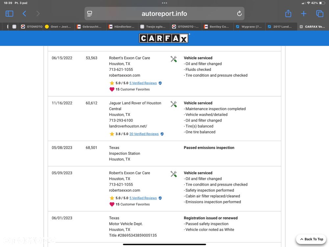Tap the heart icon in 05/09/2023 row
329x247 pixels.
[x=112, y=204]
